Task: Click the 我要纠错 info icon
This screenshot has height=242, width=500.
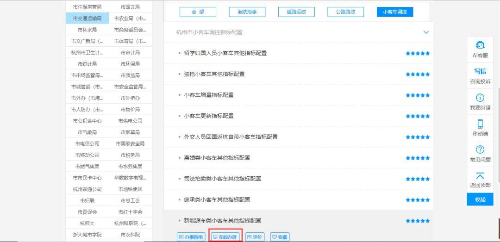Action: point(480,98)
